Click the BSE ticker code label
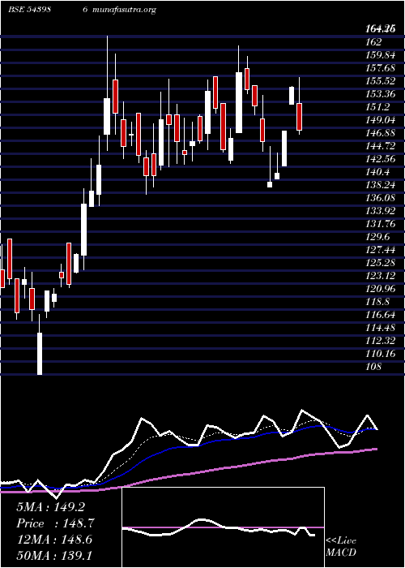 tap(29, 10)
